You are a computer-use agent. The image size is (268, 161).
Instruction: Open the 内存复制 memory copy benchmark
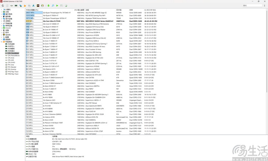pos(10,49)
